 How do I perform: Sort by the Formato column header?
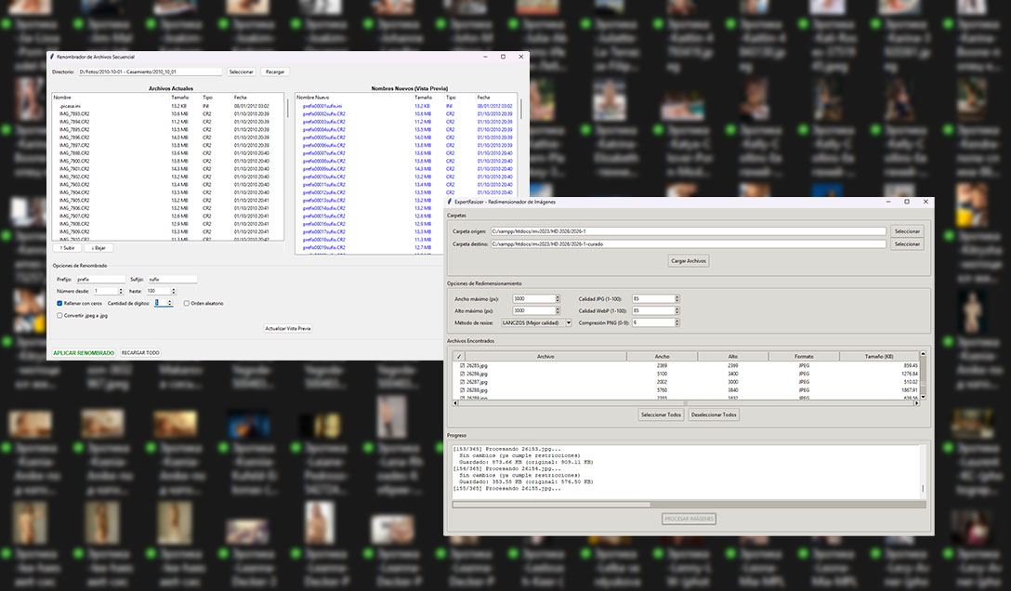(804, 356)
